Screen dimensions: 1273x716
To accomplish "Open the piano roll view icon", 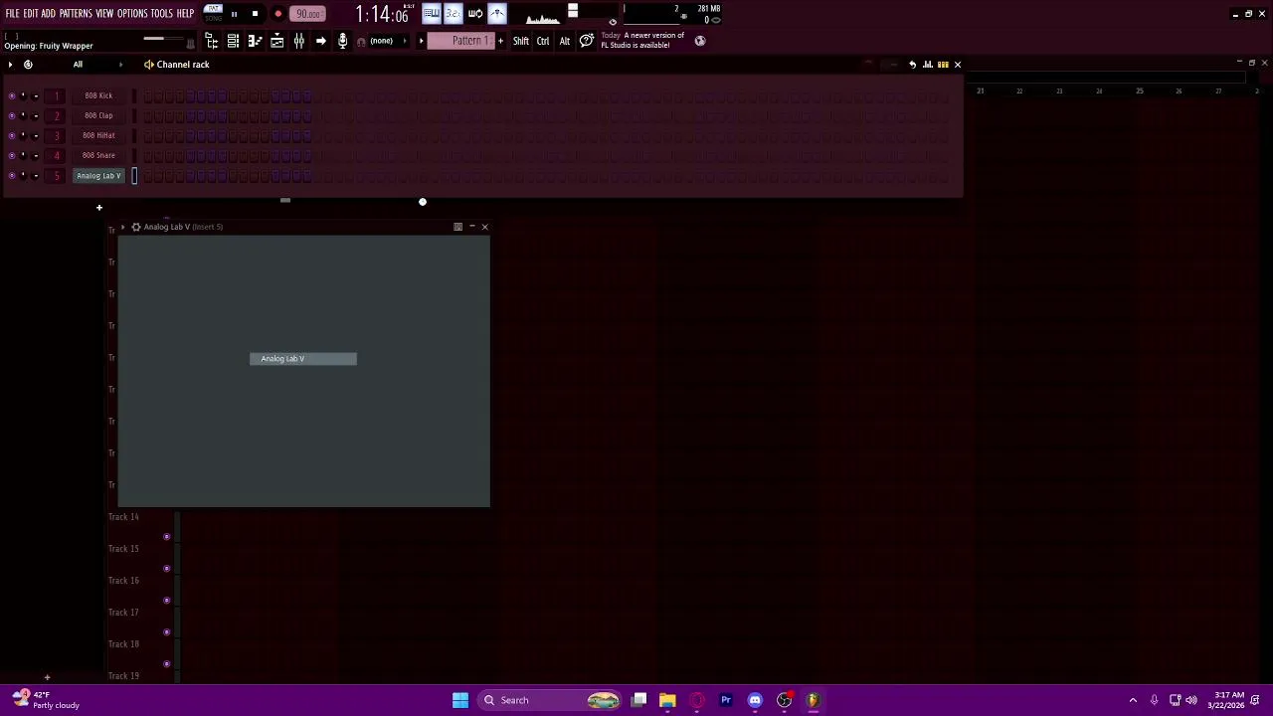I will (x=255, y=41).
